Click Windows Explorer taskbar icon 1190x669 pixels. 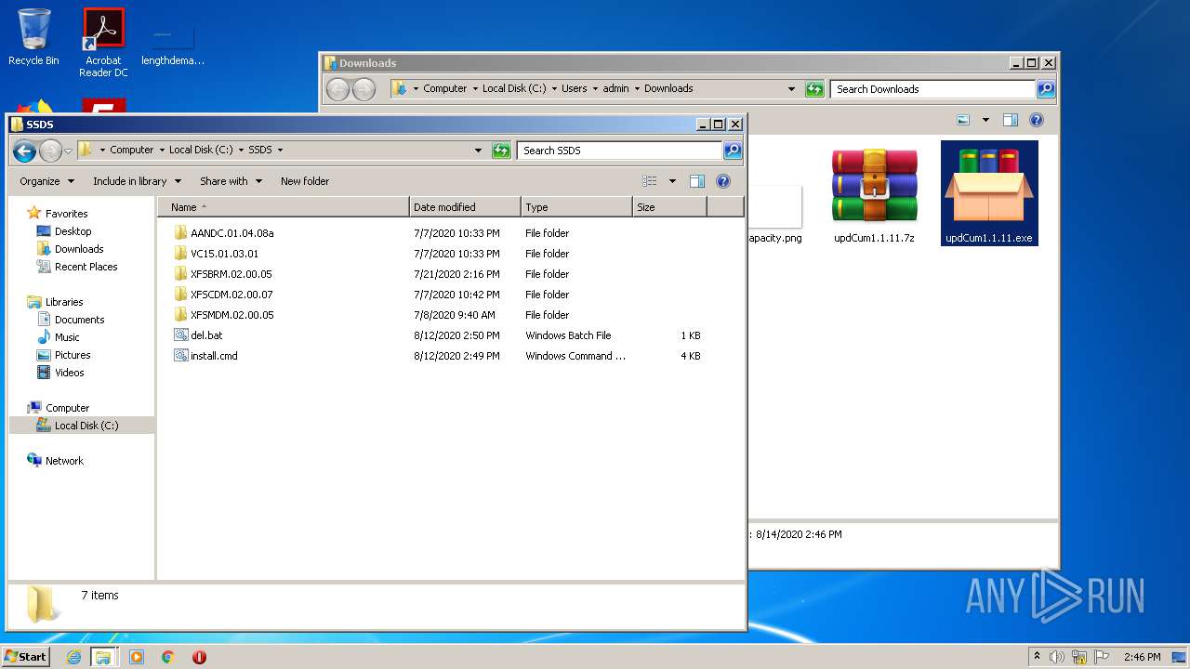coord(103,657)
